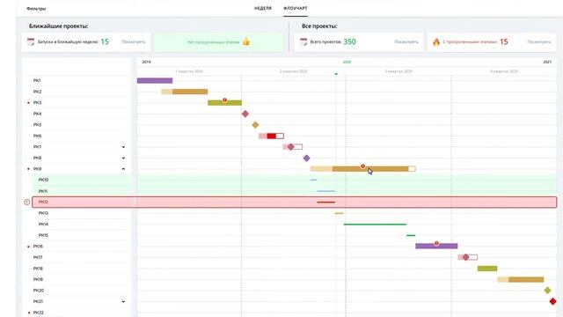This screenshot has height=317, width=563.
Task: Select the PK17 diamond milestone
Action: pos(465,257)
